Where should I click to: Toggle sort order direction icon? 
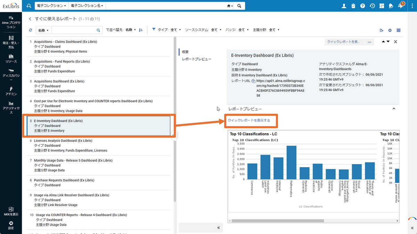(141, 30)
